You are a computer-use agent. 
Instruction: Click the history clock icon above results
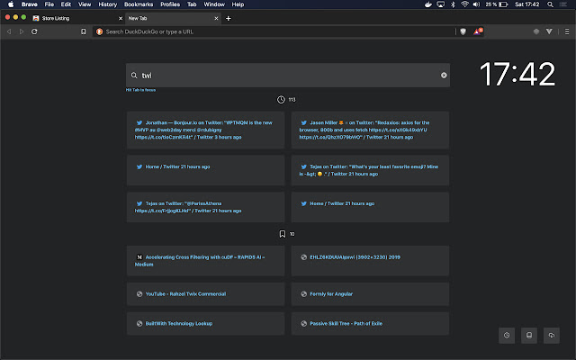(x=282, y=100)
